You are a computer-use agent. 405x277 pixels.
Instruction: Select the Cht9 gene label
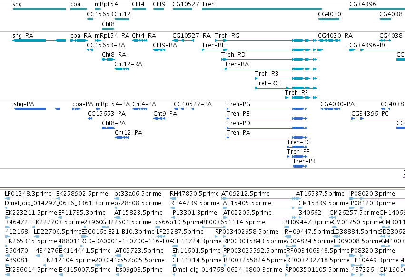(x=159, y=4)
